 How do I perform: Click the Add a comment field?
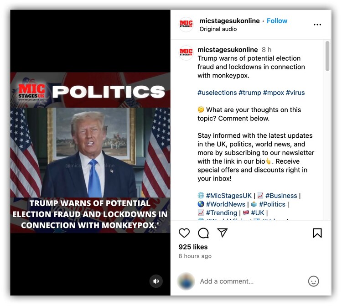click(251, 281)
